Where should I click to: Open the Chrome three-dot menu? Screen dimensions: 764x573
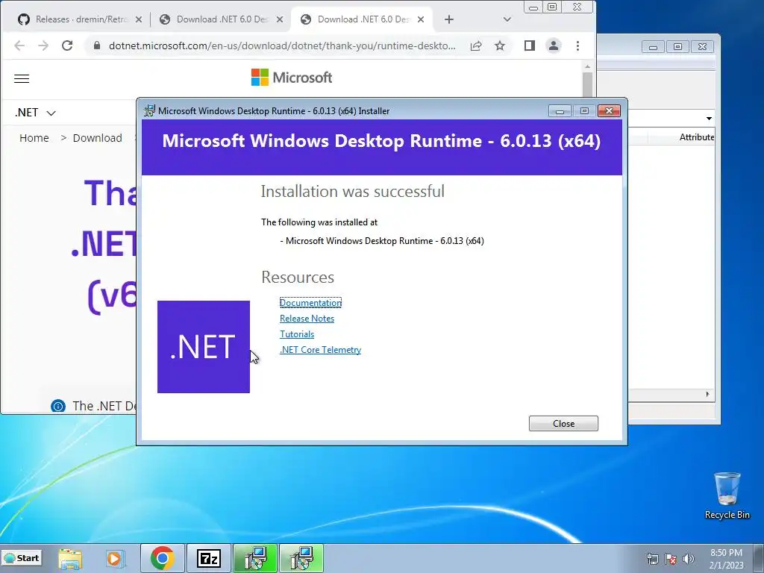(x=577, y=46)
